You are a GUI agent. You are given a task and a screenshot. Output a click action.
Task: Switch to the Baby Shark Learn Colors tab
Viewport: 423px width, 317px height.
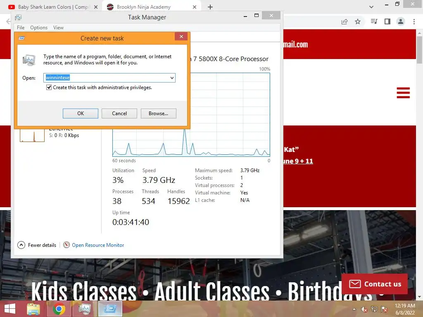[54, 7]
